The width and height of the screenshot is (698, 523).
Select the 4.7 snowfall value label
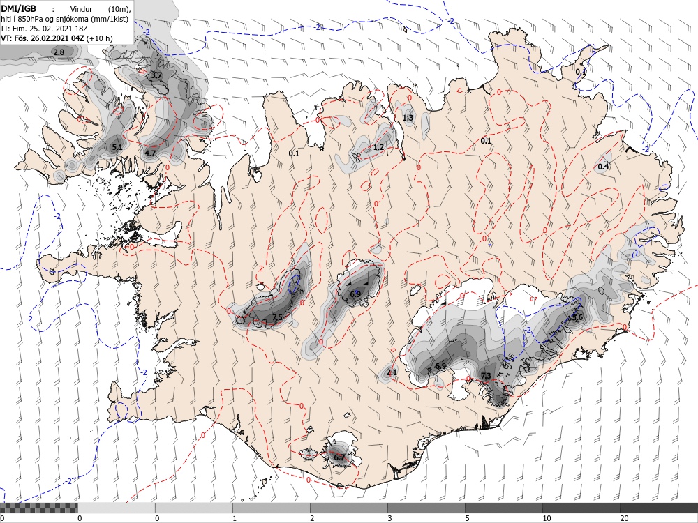point(150,153)
